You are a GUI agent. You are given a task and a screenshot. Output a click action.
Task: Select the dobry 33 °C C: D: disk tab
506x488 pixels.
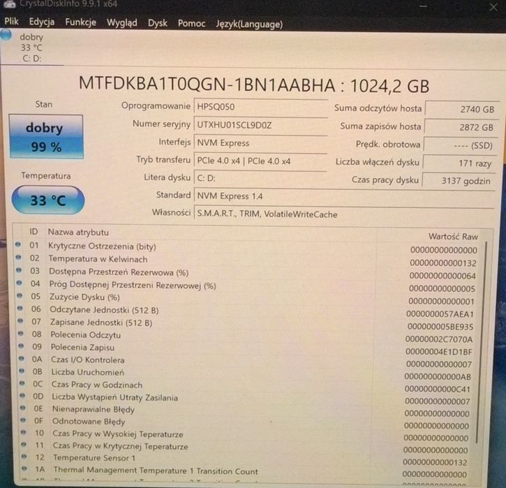[x=31, y=47]
